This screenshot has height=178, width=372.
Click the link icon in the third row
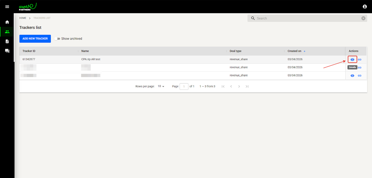click(360, 75)
